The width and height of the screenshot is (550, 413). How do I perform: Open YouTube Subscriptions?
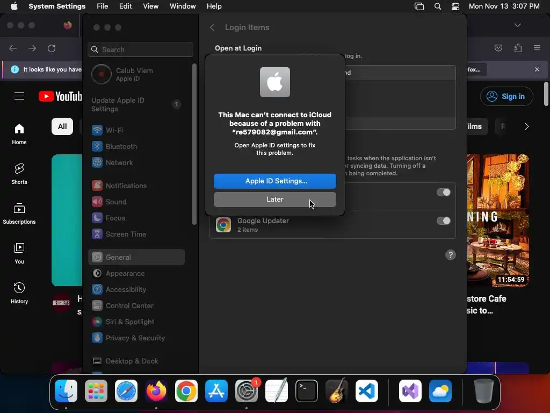coord(19,214)
